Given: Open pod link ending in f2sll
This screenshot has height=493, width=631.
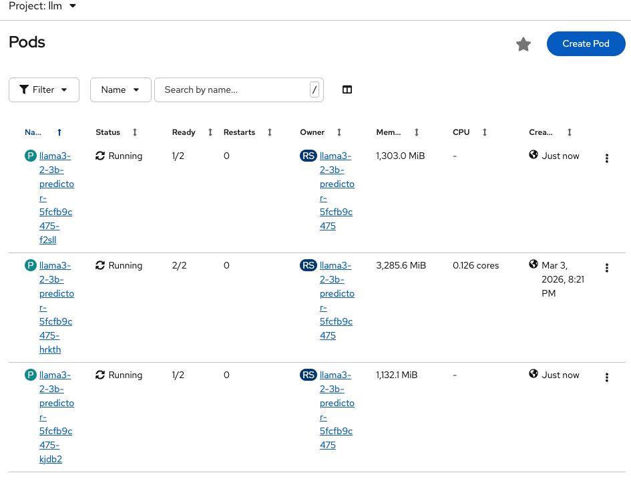Looking at the screenshot, I should (x=56, y=198).
